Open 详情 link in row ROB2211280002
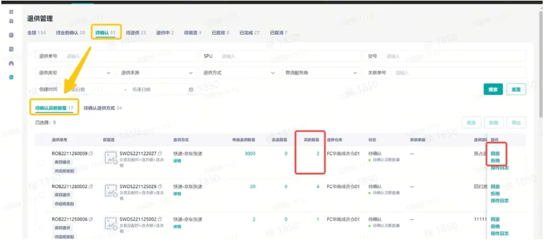This screenshot has width=544, height=246. pyautogui.click(x=177, y=194)
